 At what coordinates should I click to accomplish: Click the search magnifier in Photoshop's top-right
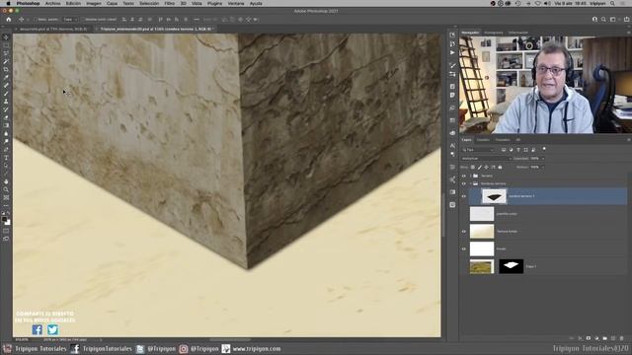click(603, 20)
